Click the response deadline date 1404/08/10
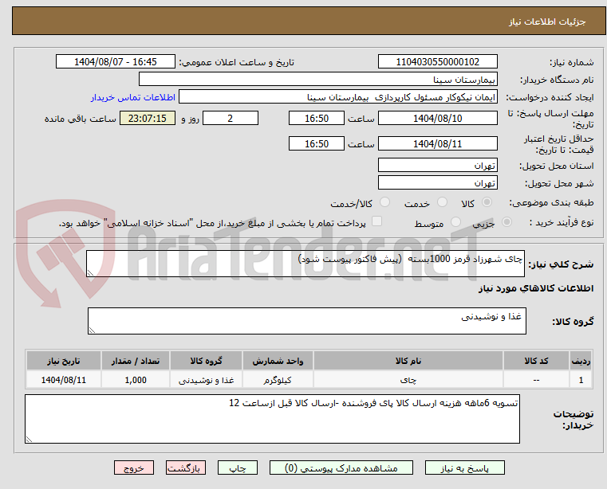The height and width of the screenshot is (489, 607). 437,118
